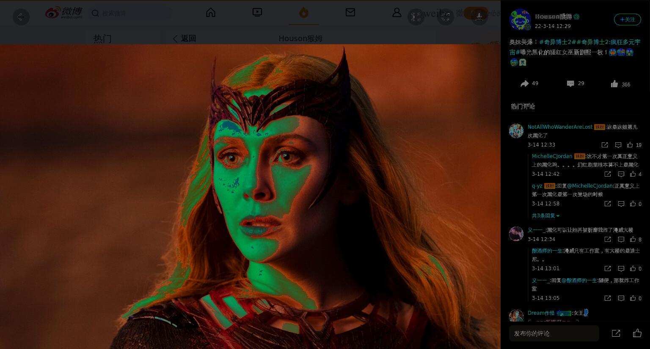
Task: Reply to the 3-14 12:34 comment
Action: click(621, 239)
